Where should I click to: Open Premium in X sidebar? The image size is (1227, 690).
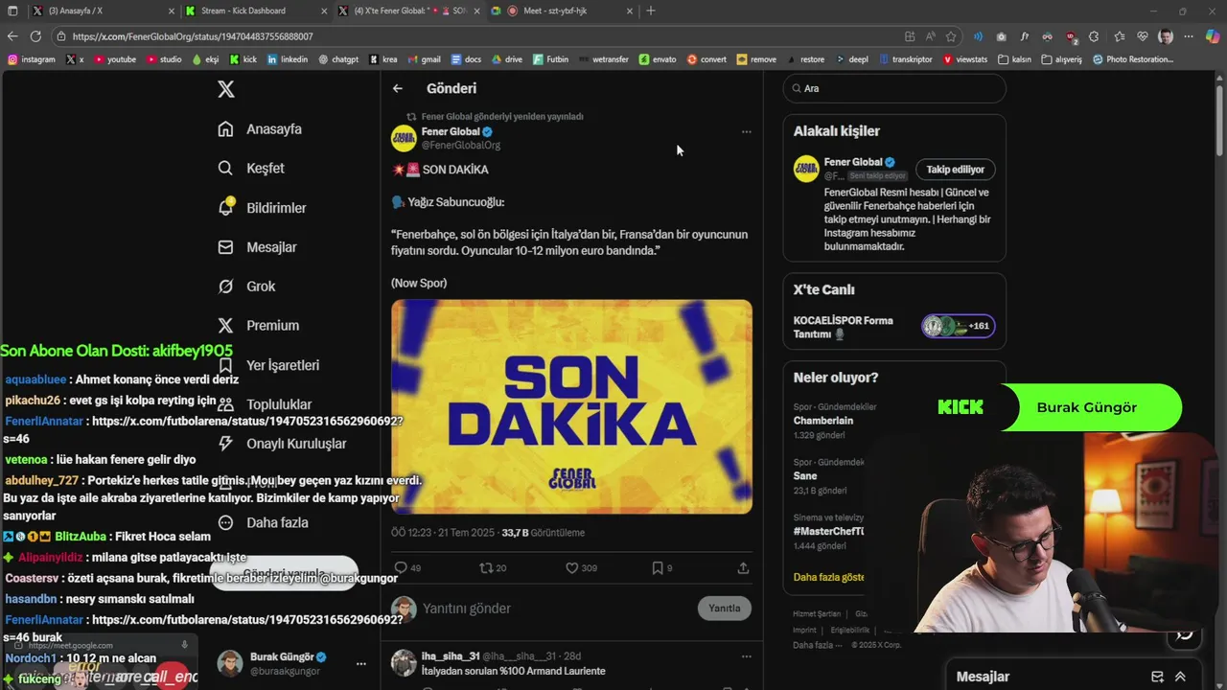pyautogui.click(x=258, y=326)
